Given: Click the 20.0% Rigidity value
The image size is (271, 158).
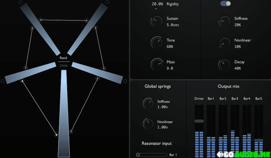Looking at the screenshot, I should (x=157, y=4).
